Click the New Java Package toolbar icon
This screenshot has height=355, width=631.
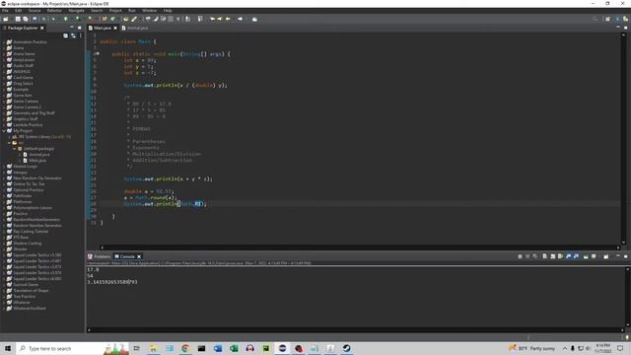click(105, 19)
